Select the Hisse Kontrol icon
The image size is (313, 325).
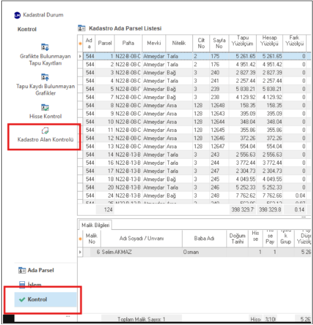(45, 107)
